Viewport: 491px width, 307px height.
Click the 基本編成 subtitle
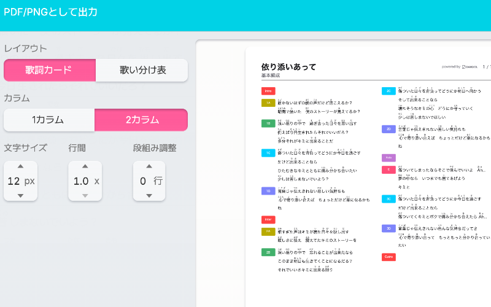[271, 76]
